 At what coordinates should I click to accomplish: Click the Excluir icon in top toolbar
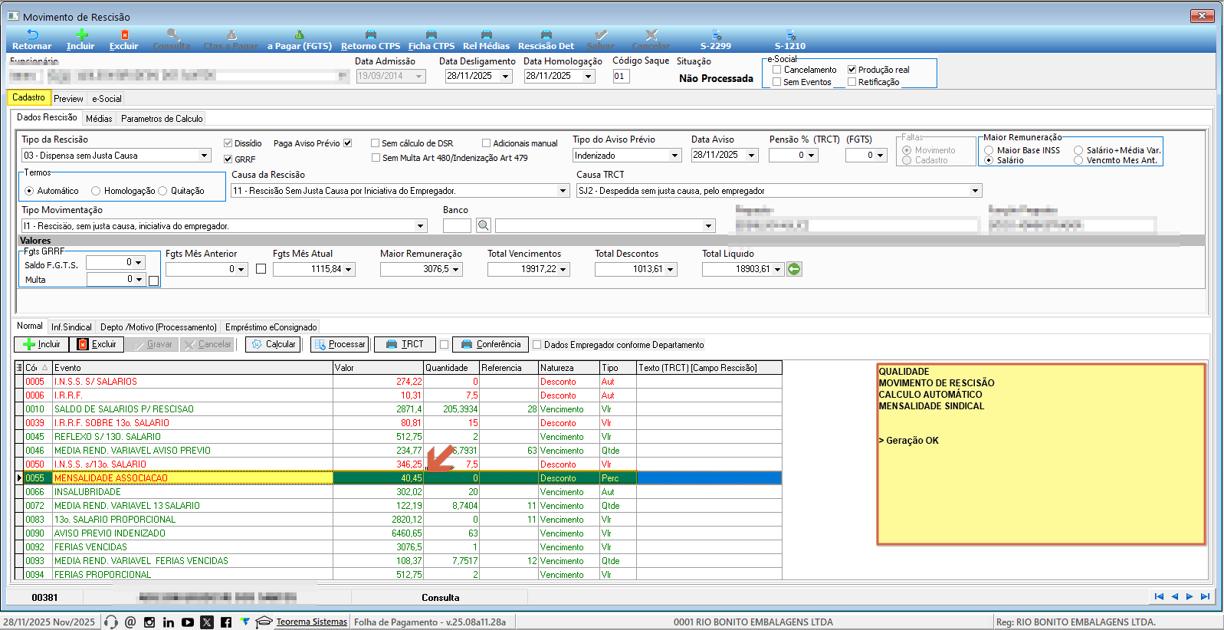point(124,35)
